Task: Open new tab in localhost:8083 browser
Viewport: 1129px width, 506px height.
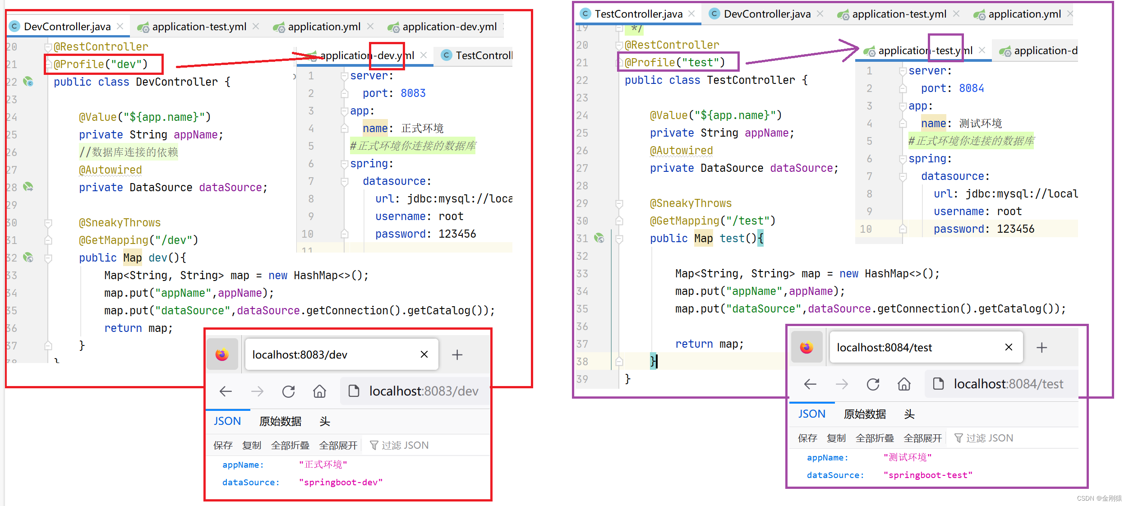Action: [x=457, y=354]
